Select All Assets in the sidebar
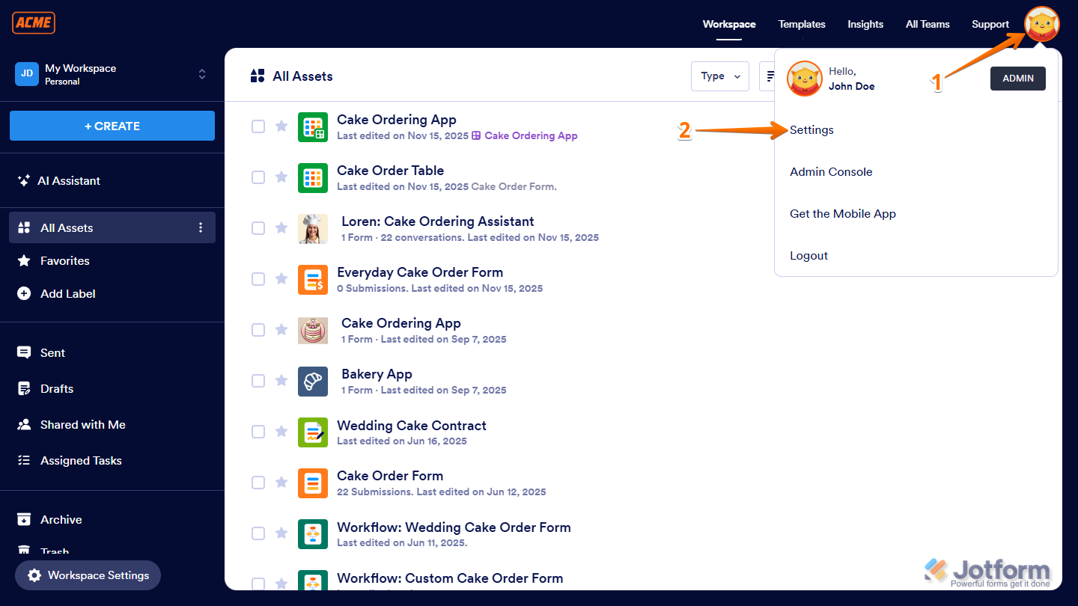This screenshot has width=1078, height=606. pyautogui.click(x=112, y=227)
